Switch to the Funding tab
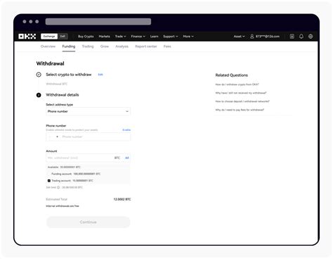Viewport: 333px width, 259px height. [69, 46]
